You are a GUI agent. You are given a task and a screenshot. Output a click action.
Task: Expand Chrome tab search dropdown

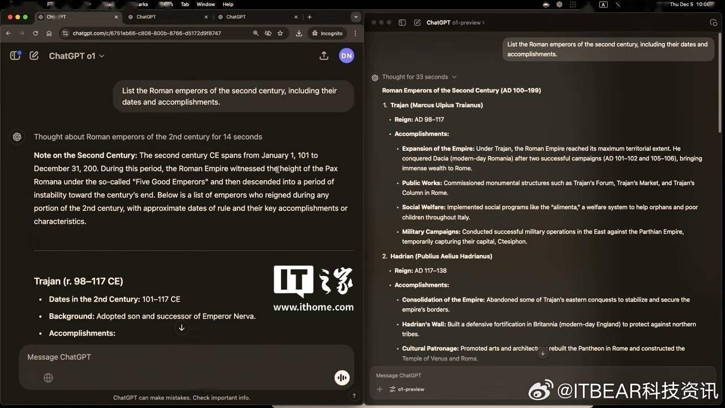pos(356,17)
